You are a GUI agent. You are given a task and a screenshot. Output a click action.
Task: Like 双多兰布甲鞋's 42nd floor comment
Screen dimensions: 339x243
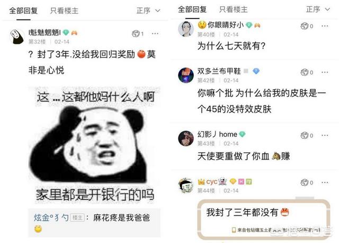click(307, 72)
